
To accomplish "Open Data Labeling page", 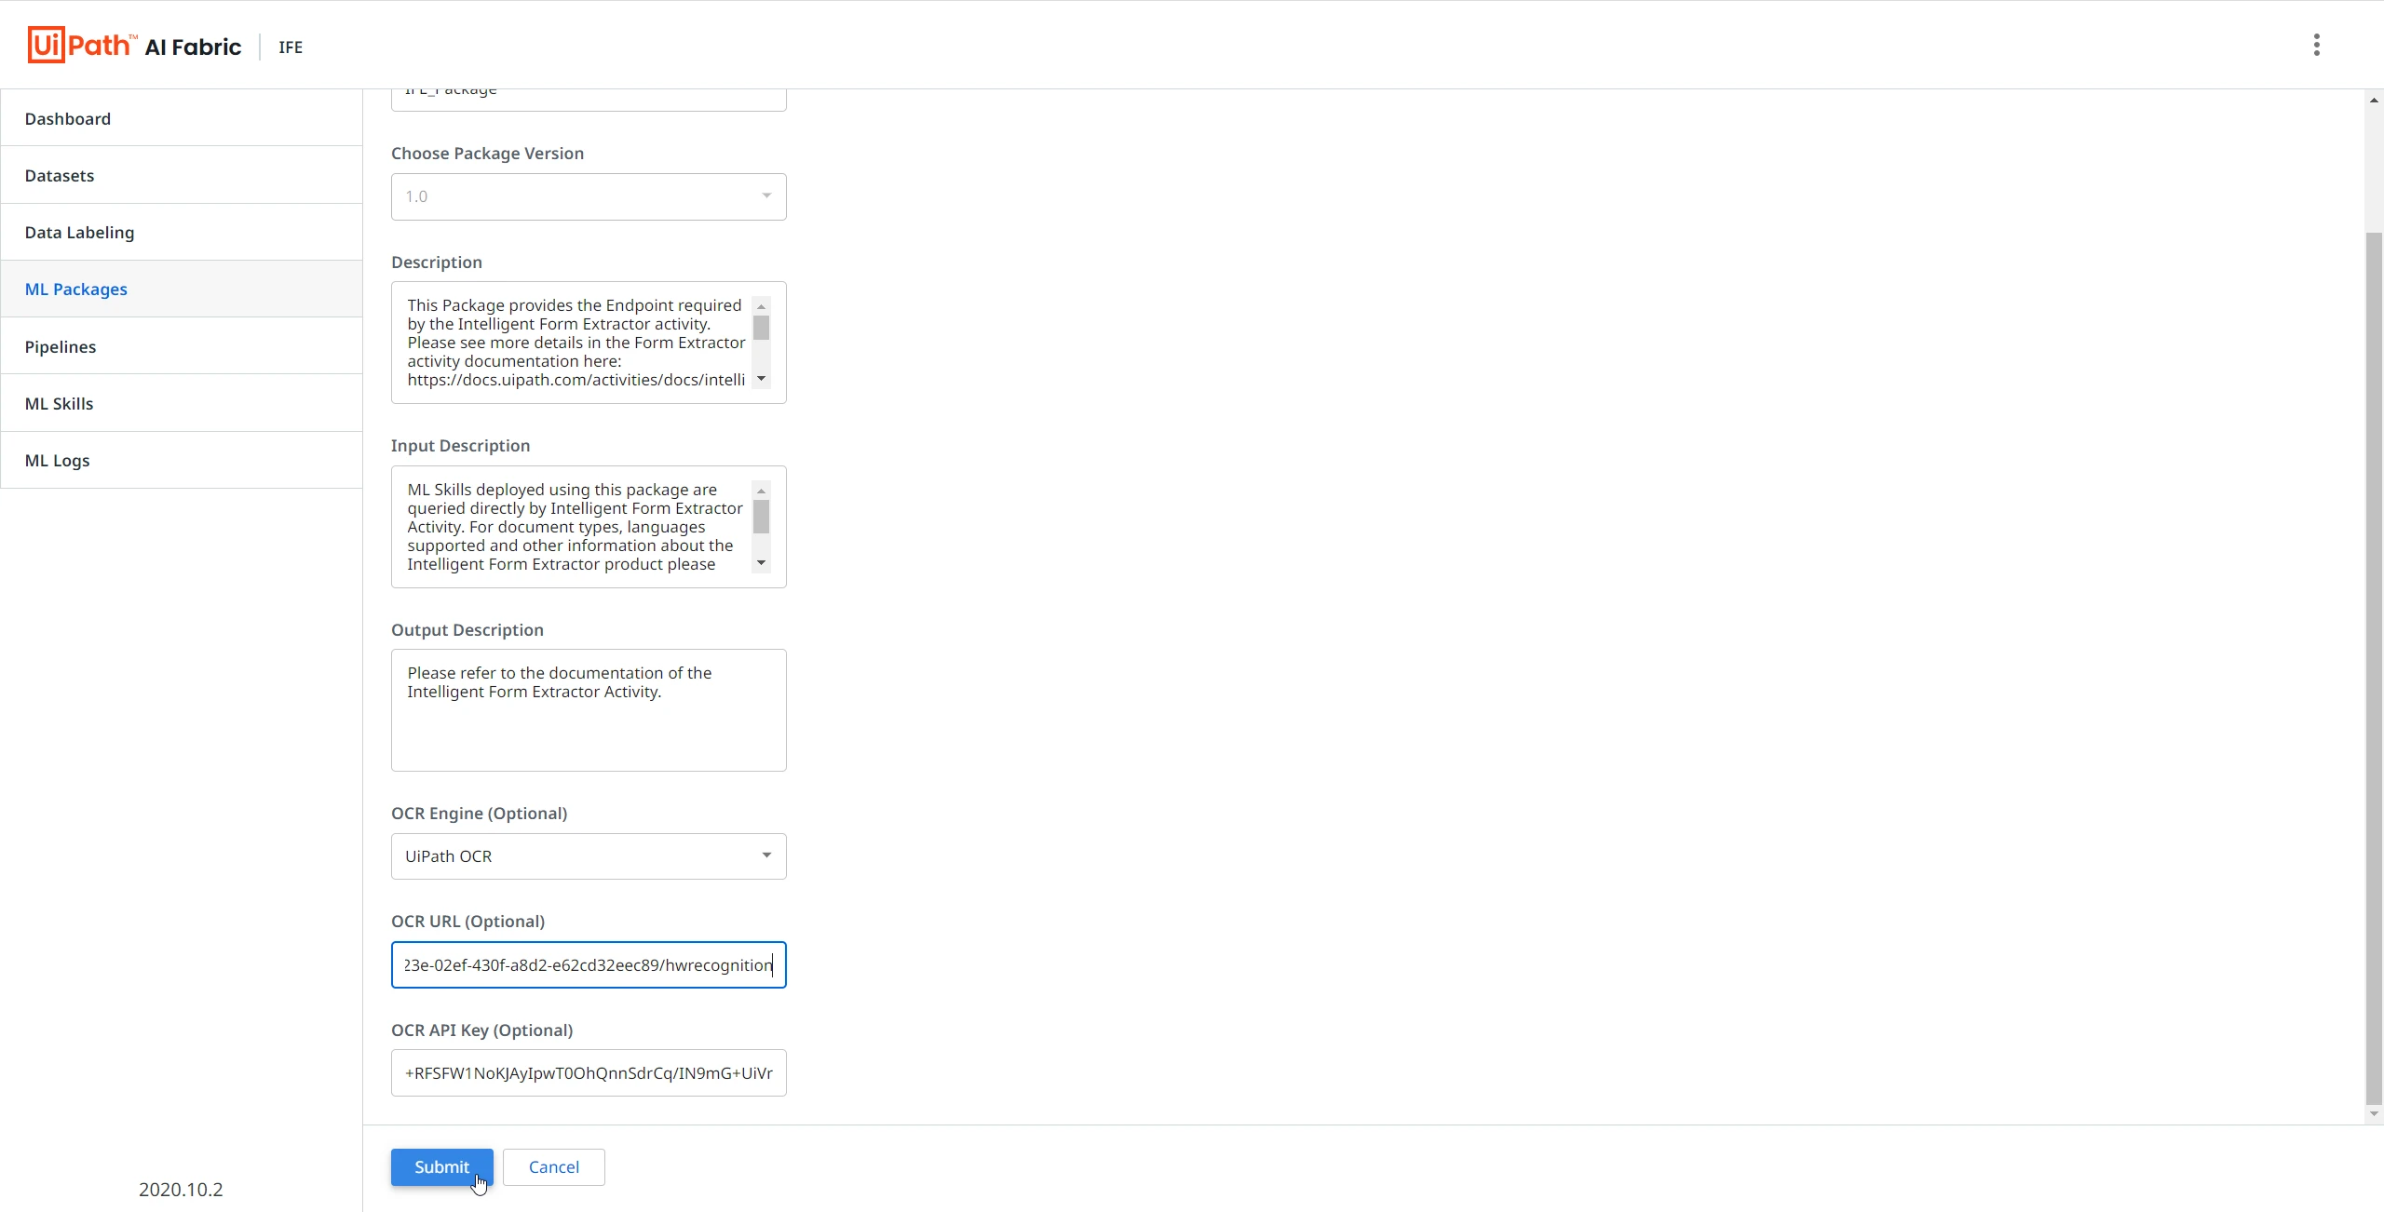I will (182, 232).
